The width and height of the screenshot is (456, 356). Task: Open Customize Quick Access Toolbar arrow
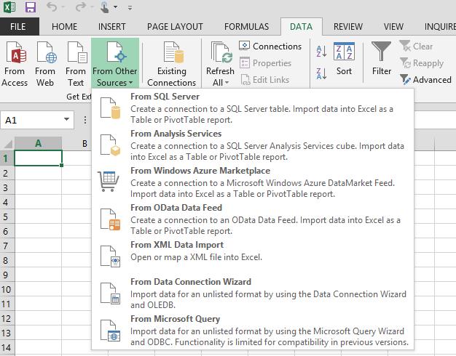tap(130, 8)
